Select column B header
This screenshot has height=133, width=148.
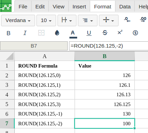[x=105, y=56]
